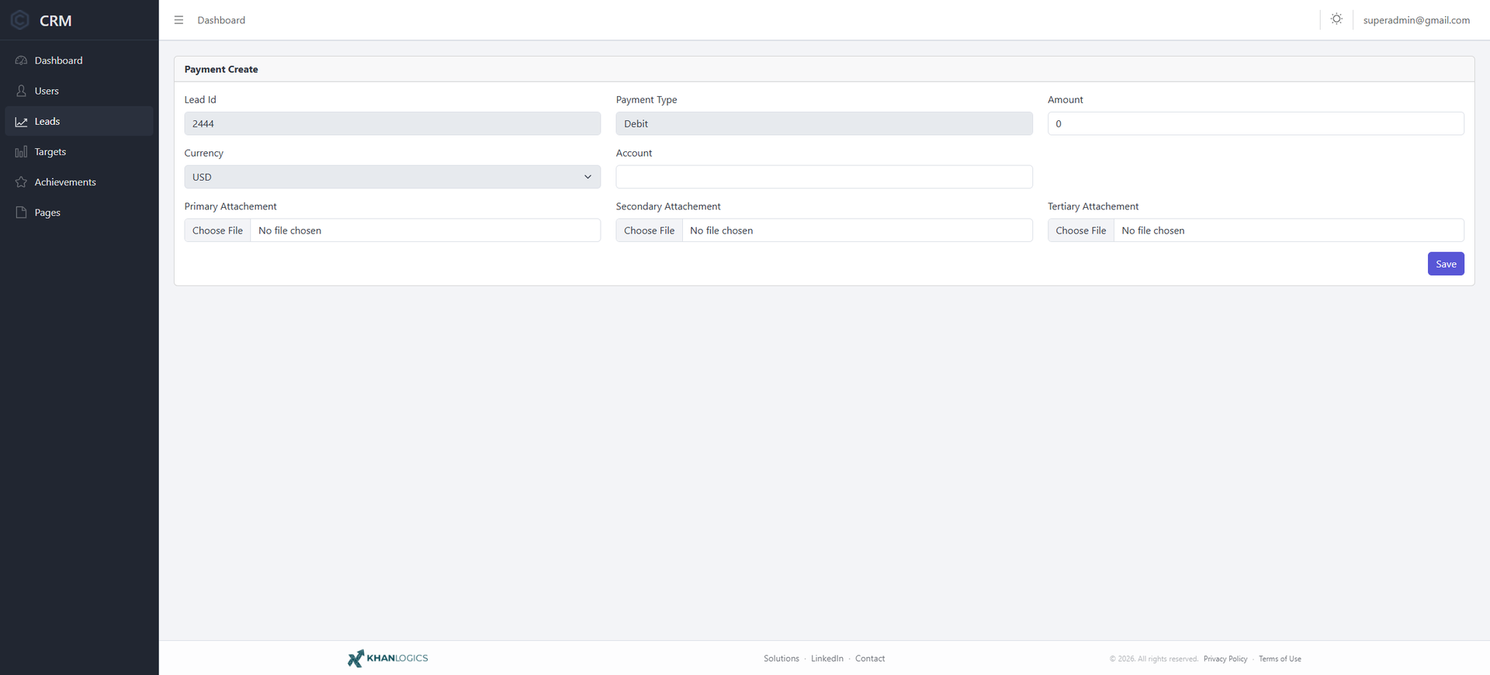Go to Users in the sidebar
This screenshot has height=675, width=1490.
(79, 91)
